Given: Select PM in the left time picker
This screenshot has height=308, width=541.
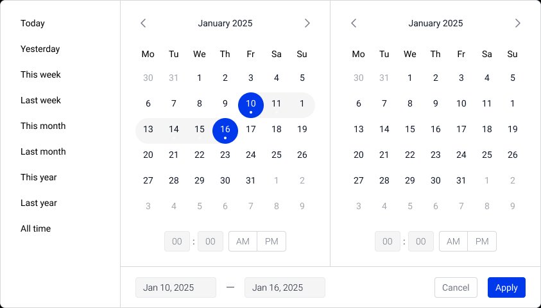Looking at the screenshot, I should [271, 241].
